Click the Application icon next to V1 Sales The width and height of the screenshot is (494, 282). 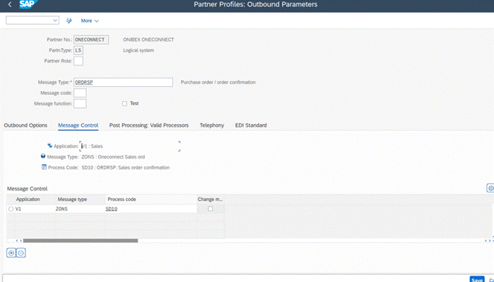pyautogui.click(x=50, y=145)
